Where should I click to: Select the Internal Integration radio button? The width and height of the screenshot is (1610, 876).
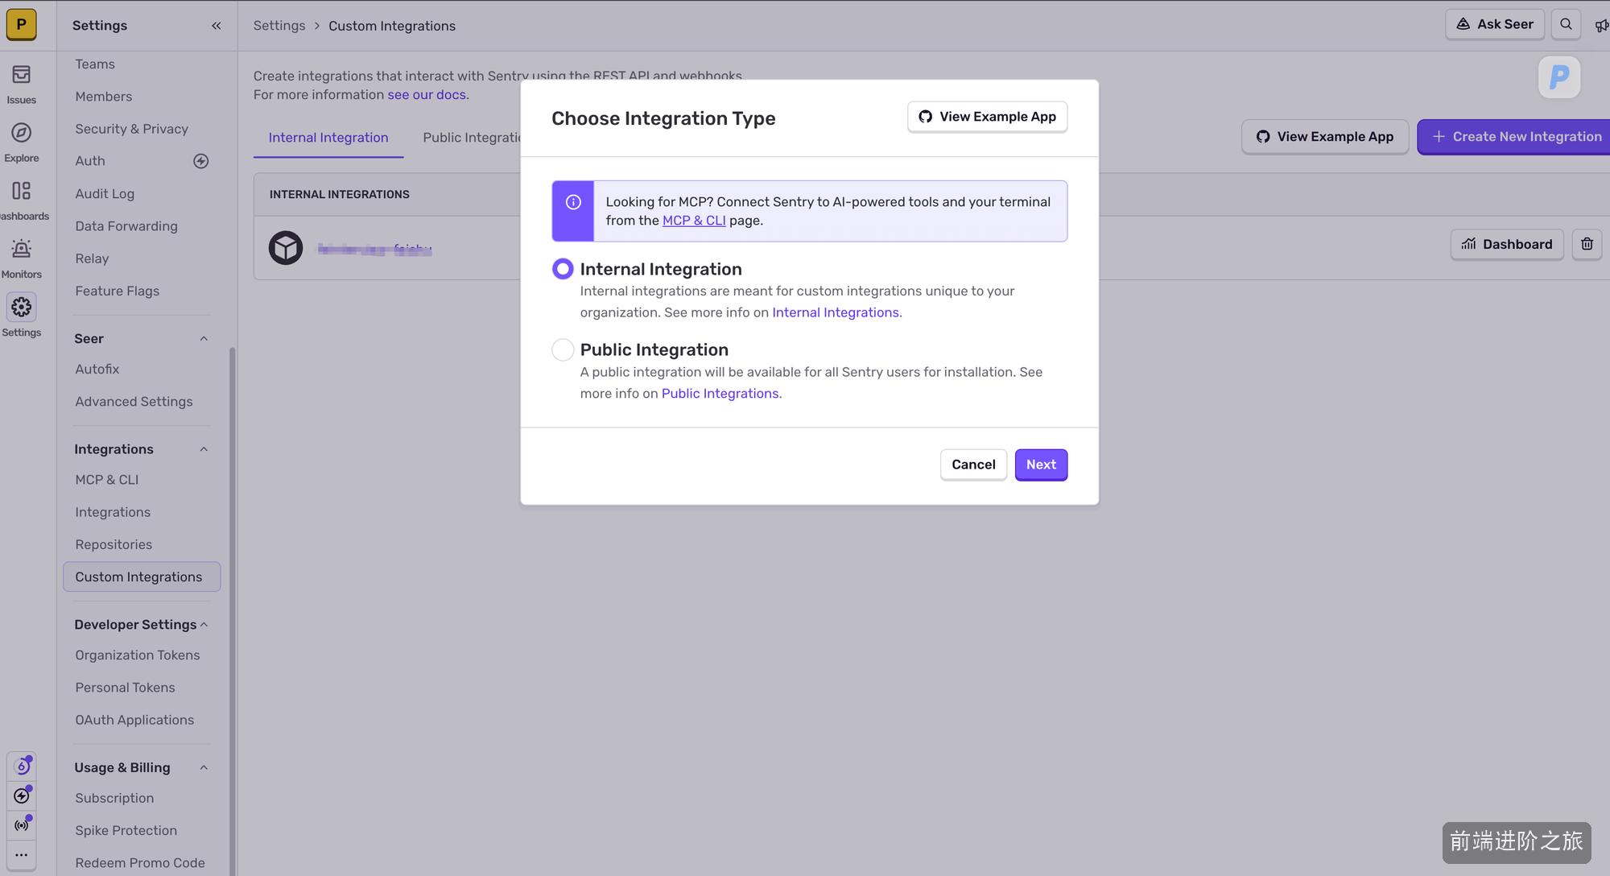563,269
